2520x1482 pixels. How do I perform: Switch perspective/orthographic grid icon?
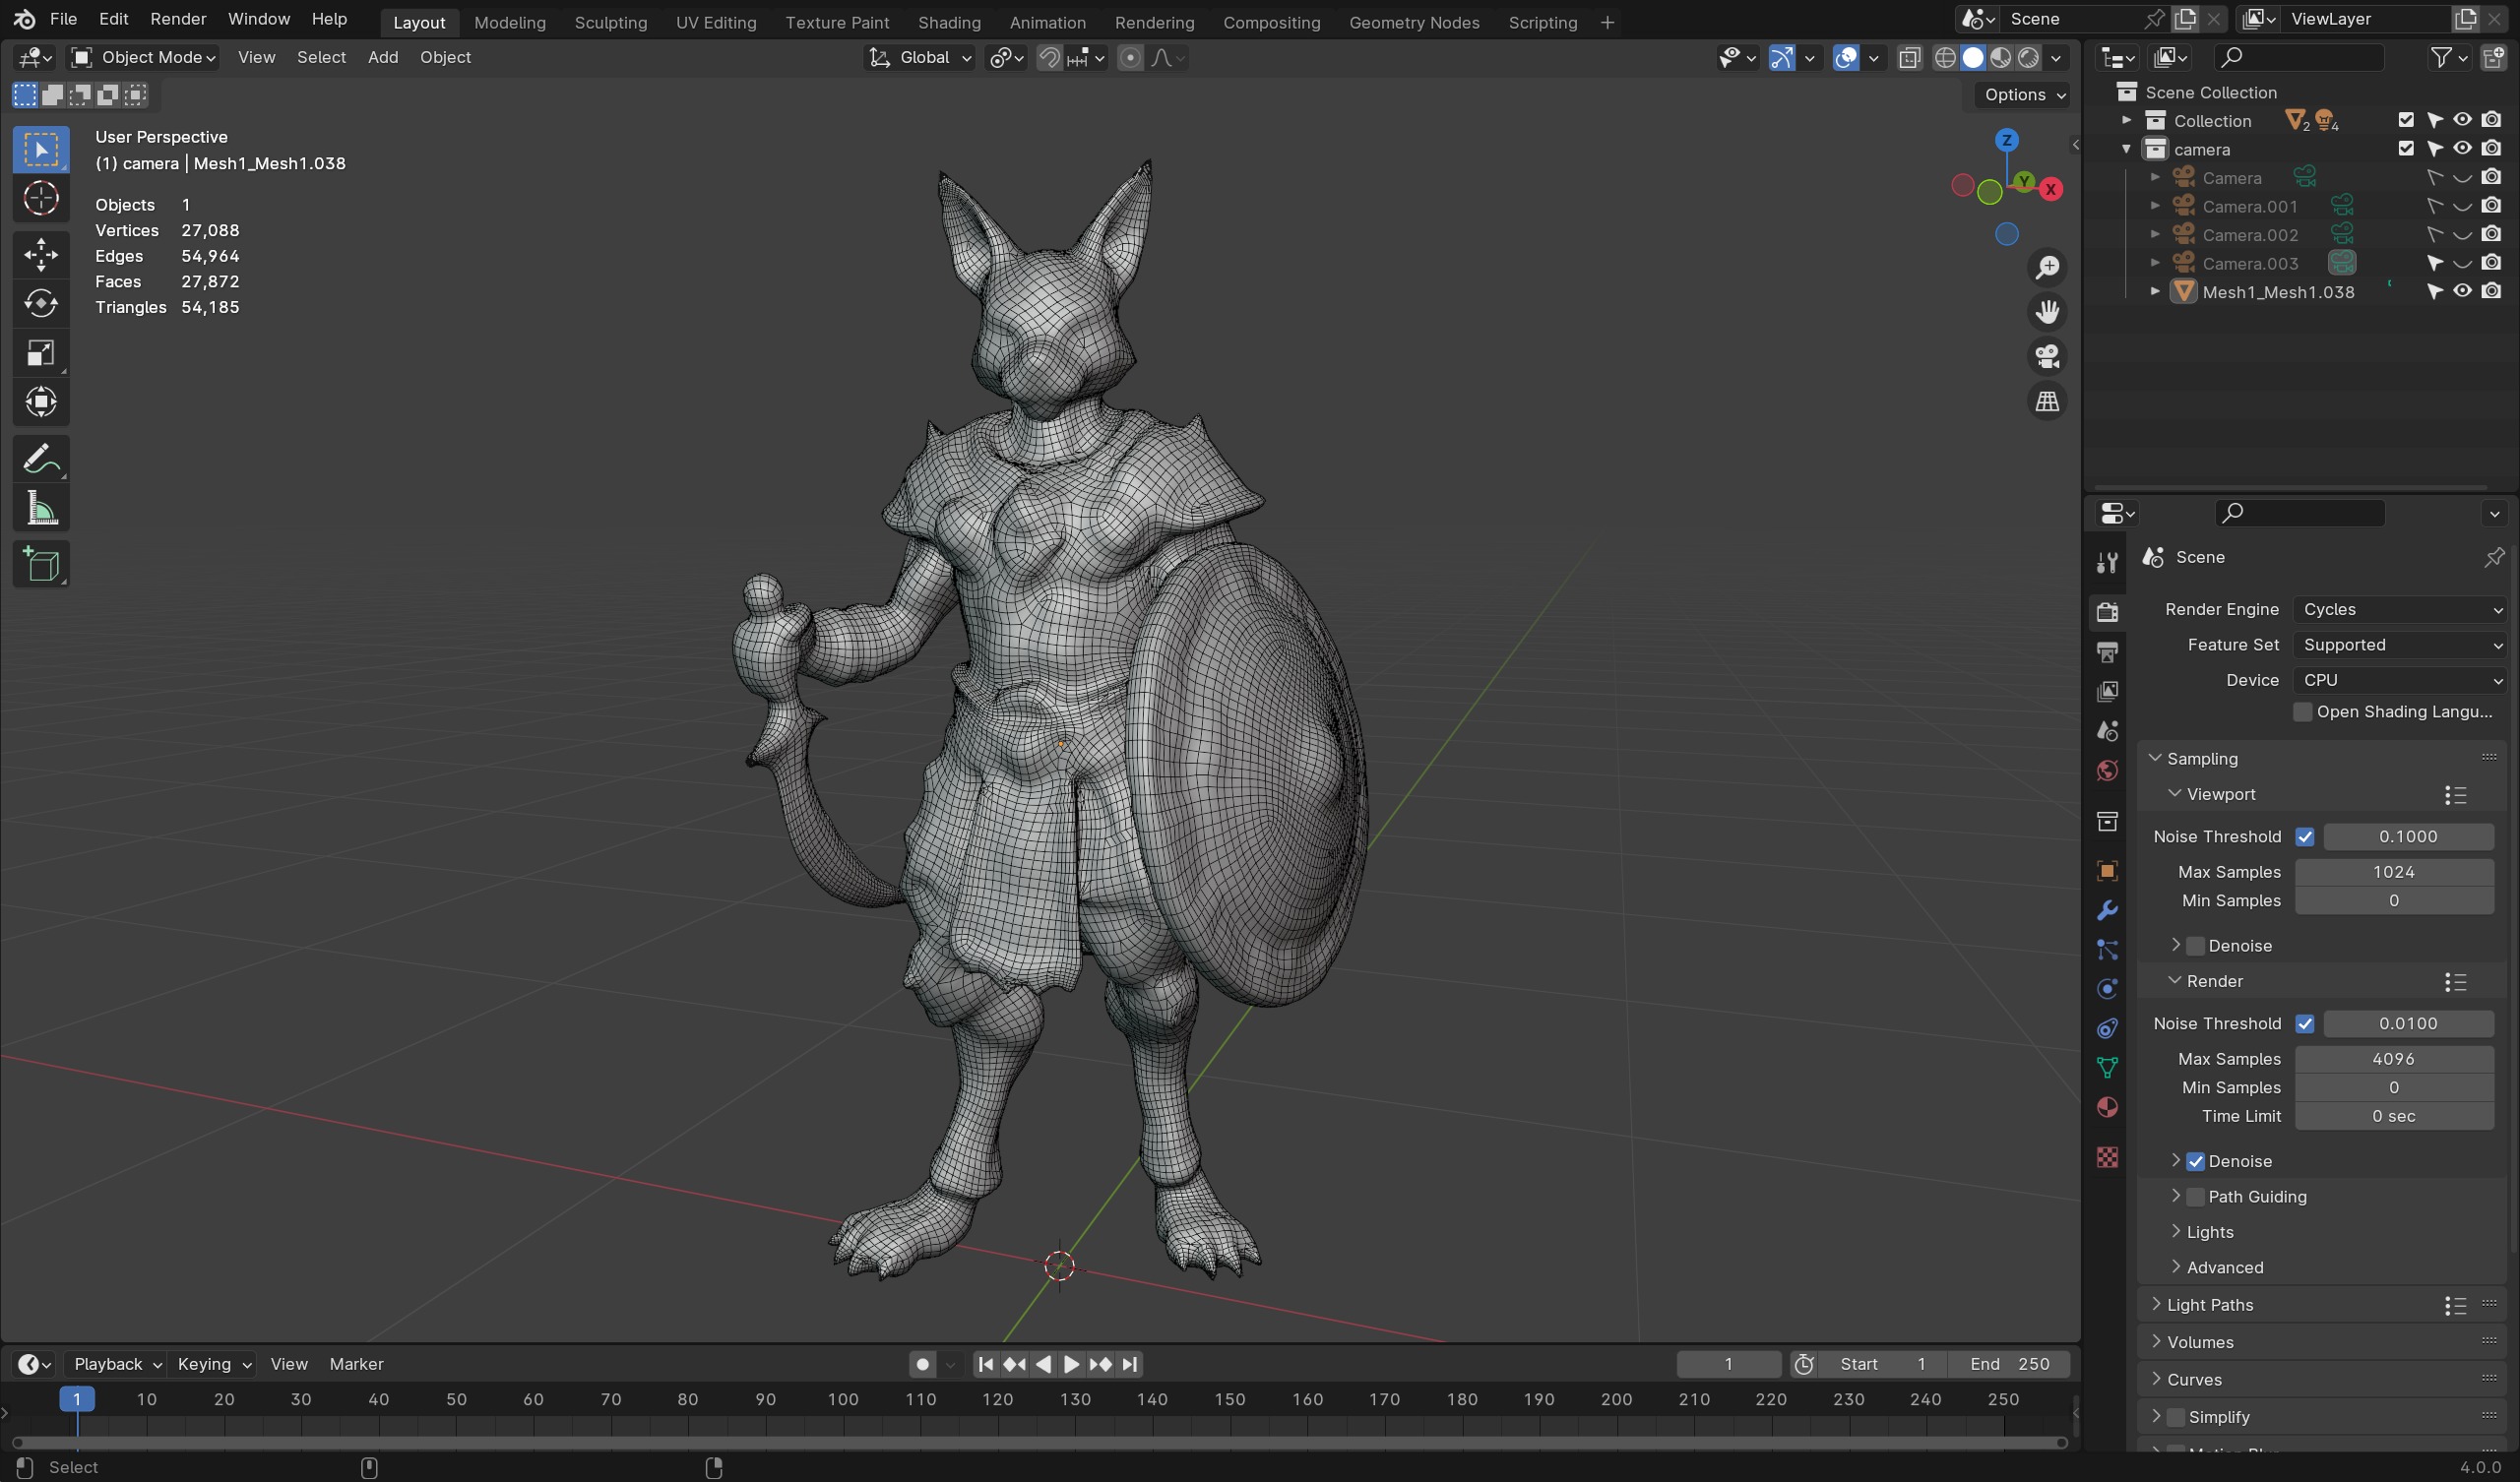point(2047,402)
